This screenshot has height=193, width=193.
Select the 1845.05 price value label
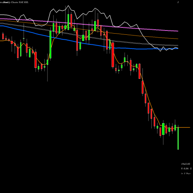tap(186, 164)
